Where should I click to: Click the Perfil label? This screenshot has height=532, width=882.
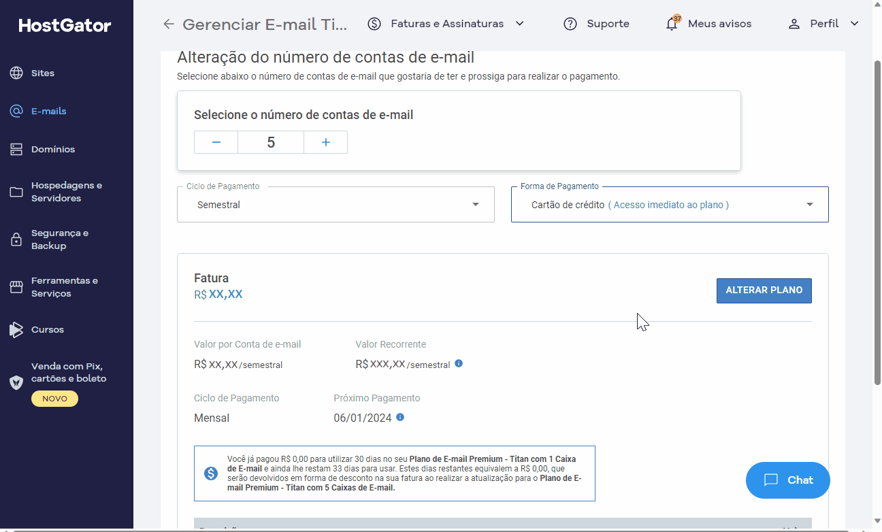click(824, 24)
